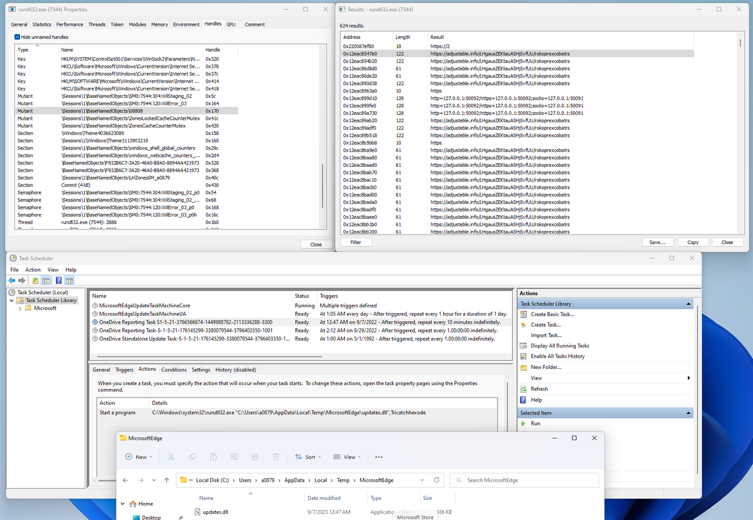Select the MicrosoftEdgeUpdateTaskMachineUA task row
Image resolution: width=753 pixels, height=520 pixels.
[x=300, y=314]
